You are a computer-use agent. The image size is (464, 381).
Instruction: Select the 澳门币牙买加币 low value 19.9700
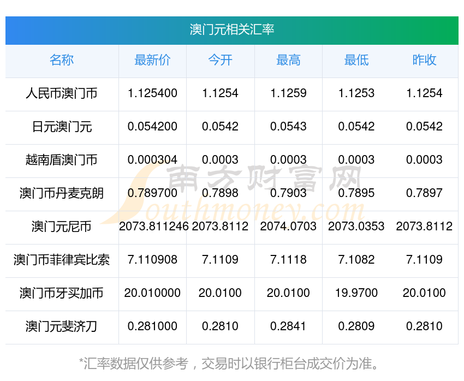coord(356,293)
